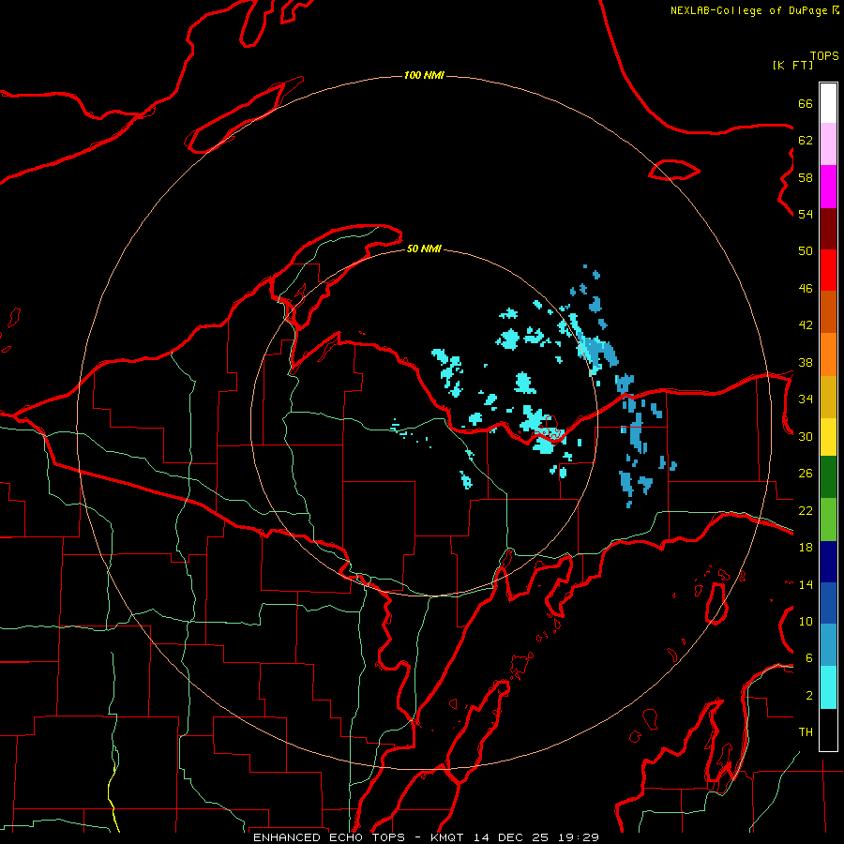The image size is (844, 844).
Task: Click the navy 14-18 kft legend swatch
Action: click(828, 562)
